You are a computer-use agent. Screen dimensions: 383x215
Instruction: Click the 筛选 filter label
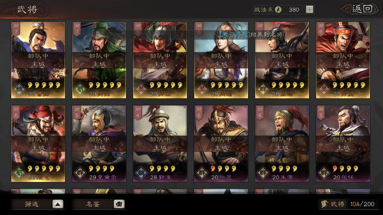click(x=31, y=204)
